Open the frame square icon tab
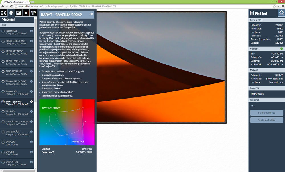The height and width of the screenshot is (172, 285). [26, 13]
